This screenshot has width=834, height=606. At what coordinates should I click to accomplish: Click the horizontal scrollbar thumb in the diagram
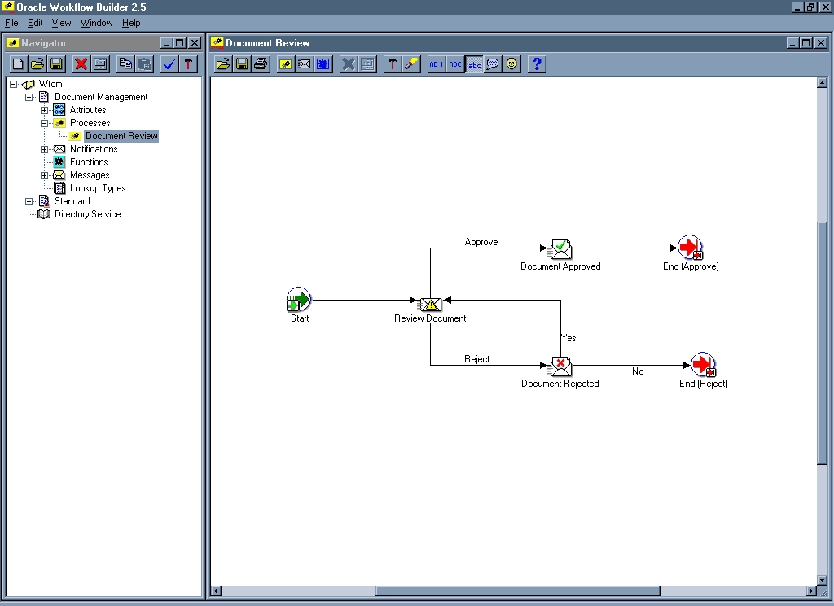(x=516, y=591)
